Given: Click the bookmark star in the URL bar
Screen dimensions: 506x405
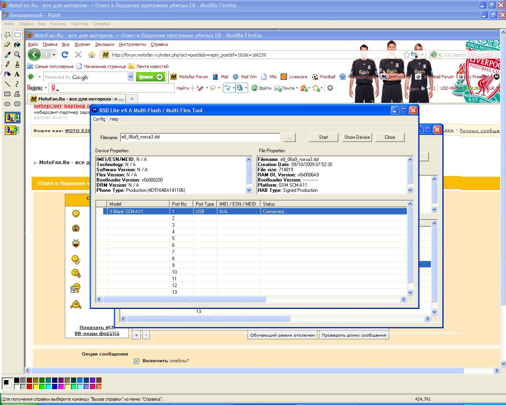Looking at the screenshot, I should coord(406,55).
